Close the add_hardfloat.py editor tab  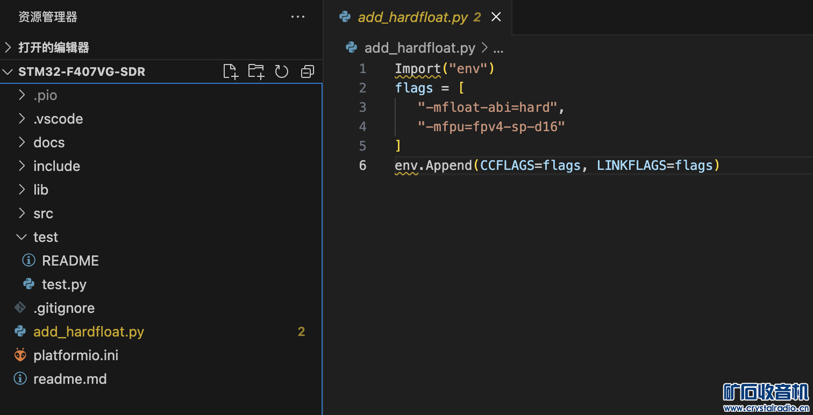[496, 17]
